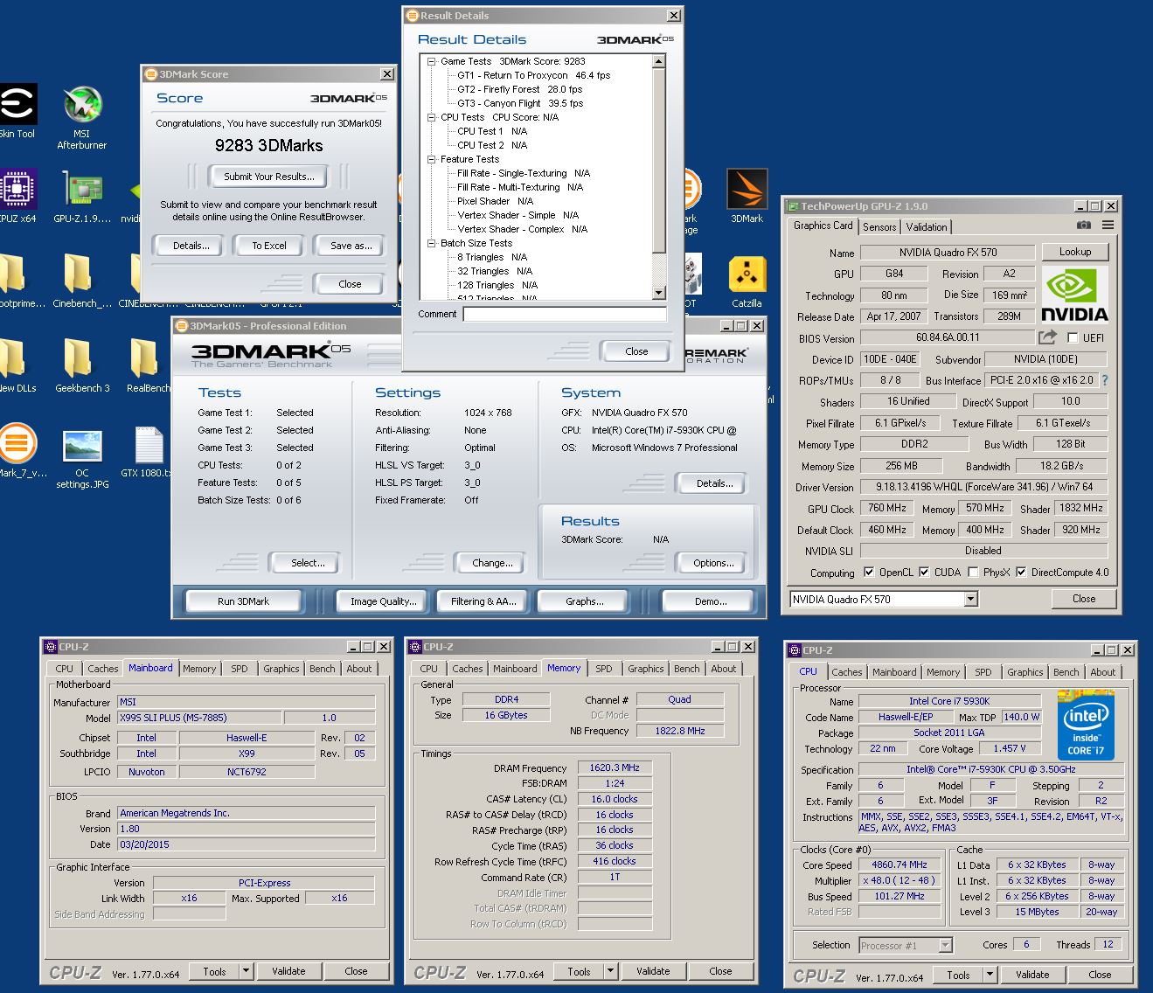Collapse the Feature Tests tree node
Image resolution: width=1153 pixels, height=993 pixels.
(x=432, y=160)
